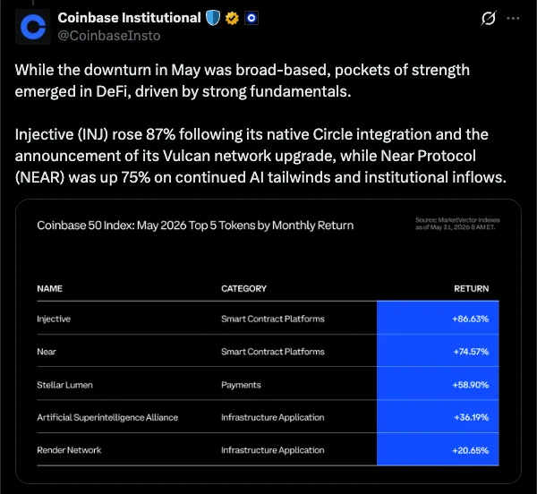Click the Grok slashed-circle icon
Viewport: 537px width, 494px height.
point(488,18)
